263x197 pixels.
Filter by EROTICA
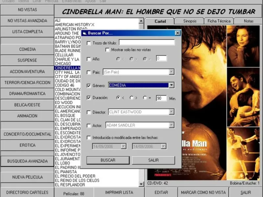[x=27, y=145]
